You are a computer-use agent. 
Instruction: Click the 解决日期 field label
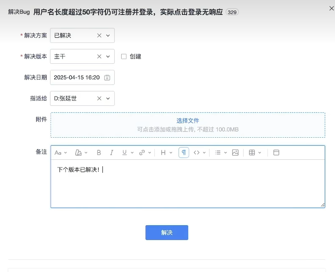click(35, 77)
